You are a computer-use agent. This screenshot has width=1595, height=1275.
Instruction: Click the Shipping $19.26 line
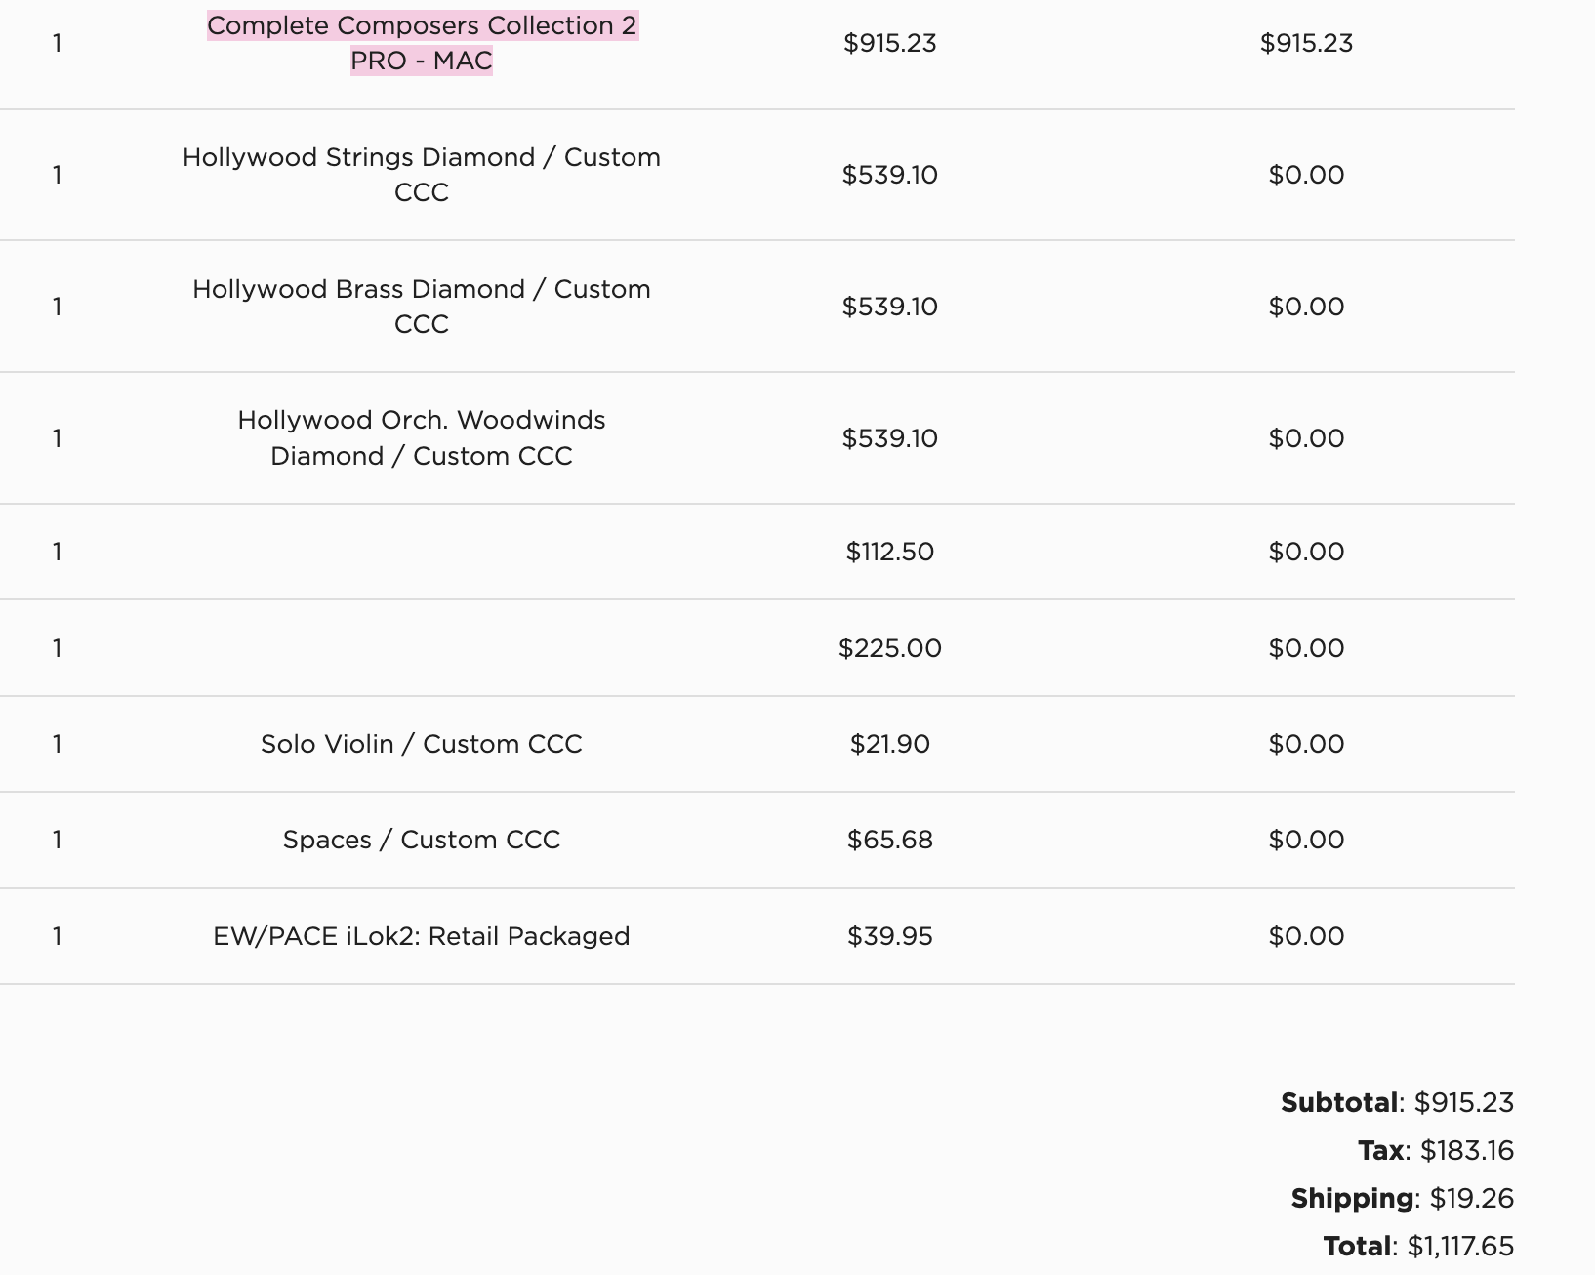tap(1403, 1198)
